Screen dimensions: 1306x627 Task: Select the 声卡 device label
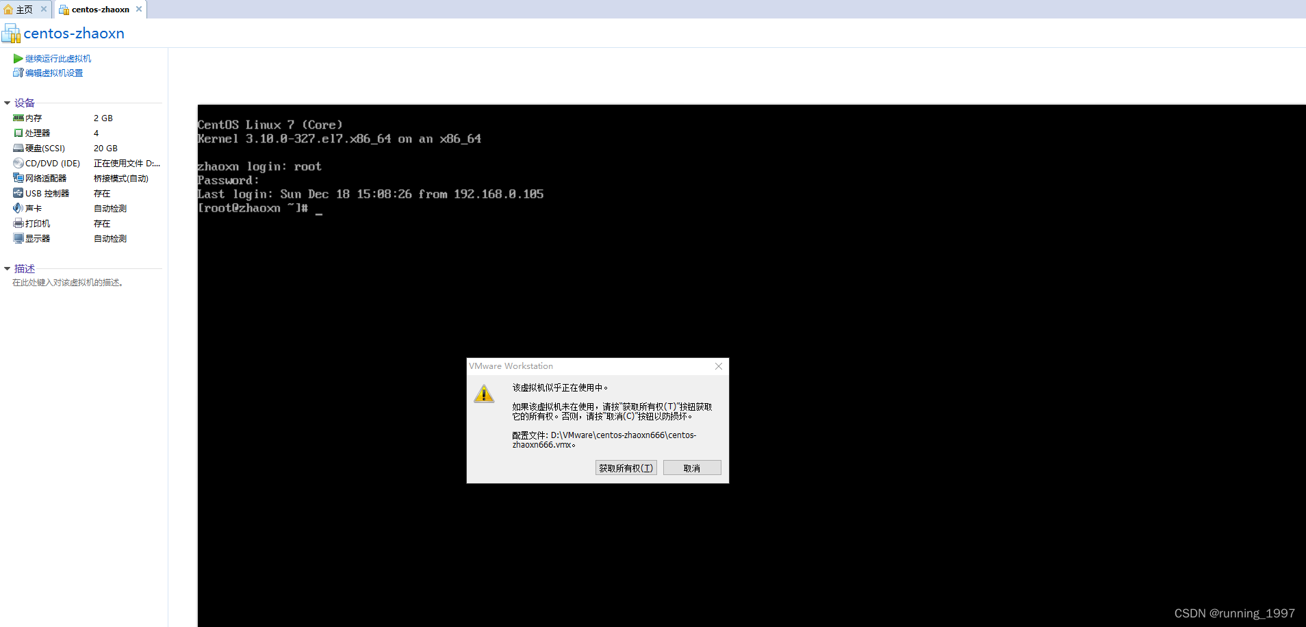pyautogui.click(x=34, y=209)
